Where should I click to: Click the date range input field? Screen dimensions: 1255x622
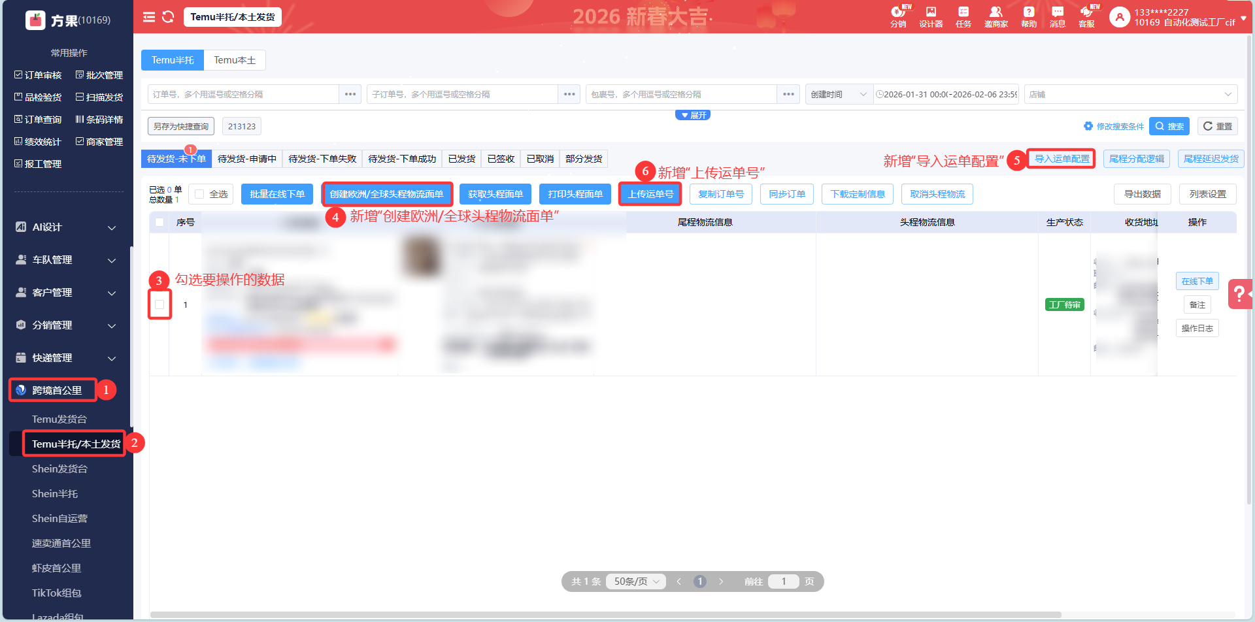(x=946, y=94)
